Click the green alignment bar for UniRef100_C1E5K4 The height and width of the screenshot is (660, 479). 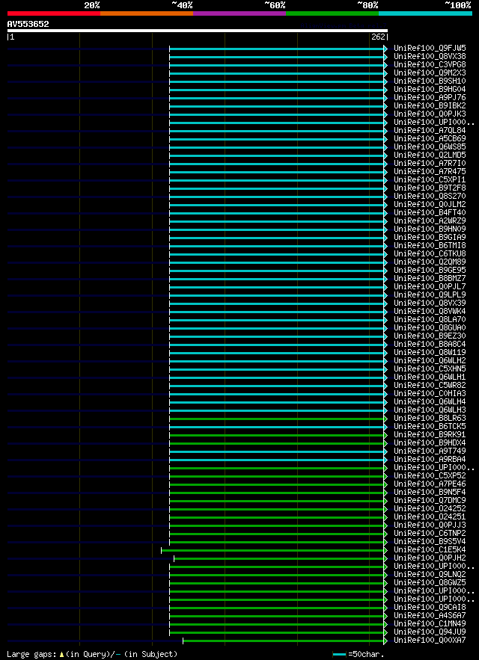coord(272,550)
